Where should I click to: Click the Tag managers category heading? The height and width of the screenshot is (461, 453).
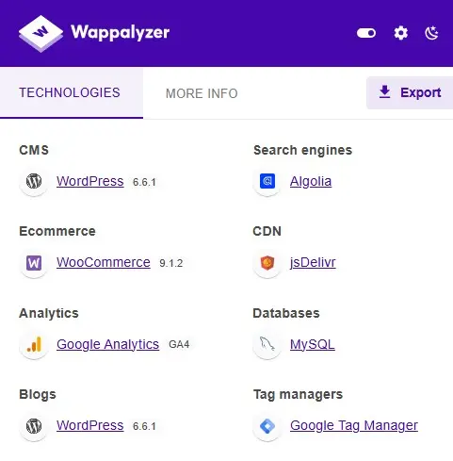coord(298,394)
